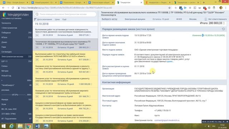Open a new browser tab
This screenshot has width=229, height=129.
point(204,3)
